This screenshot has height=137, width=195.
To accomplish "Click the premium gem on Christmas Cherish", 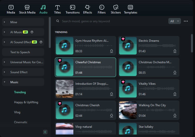I will pyautogui.click(x=60, y=103).
